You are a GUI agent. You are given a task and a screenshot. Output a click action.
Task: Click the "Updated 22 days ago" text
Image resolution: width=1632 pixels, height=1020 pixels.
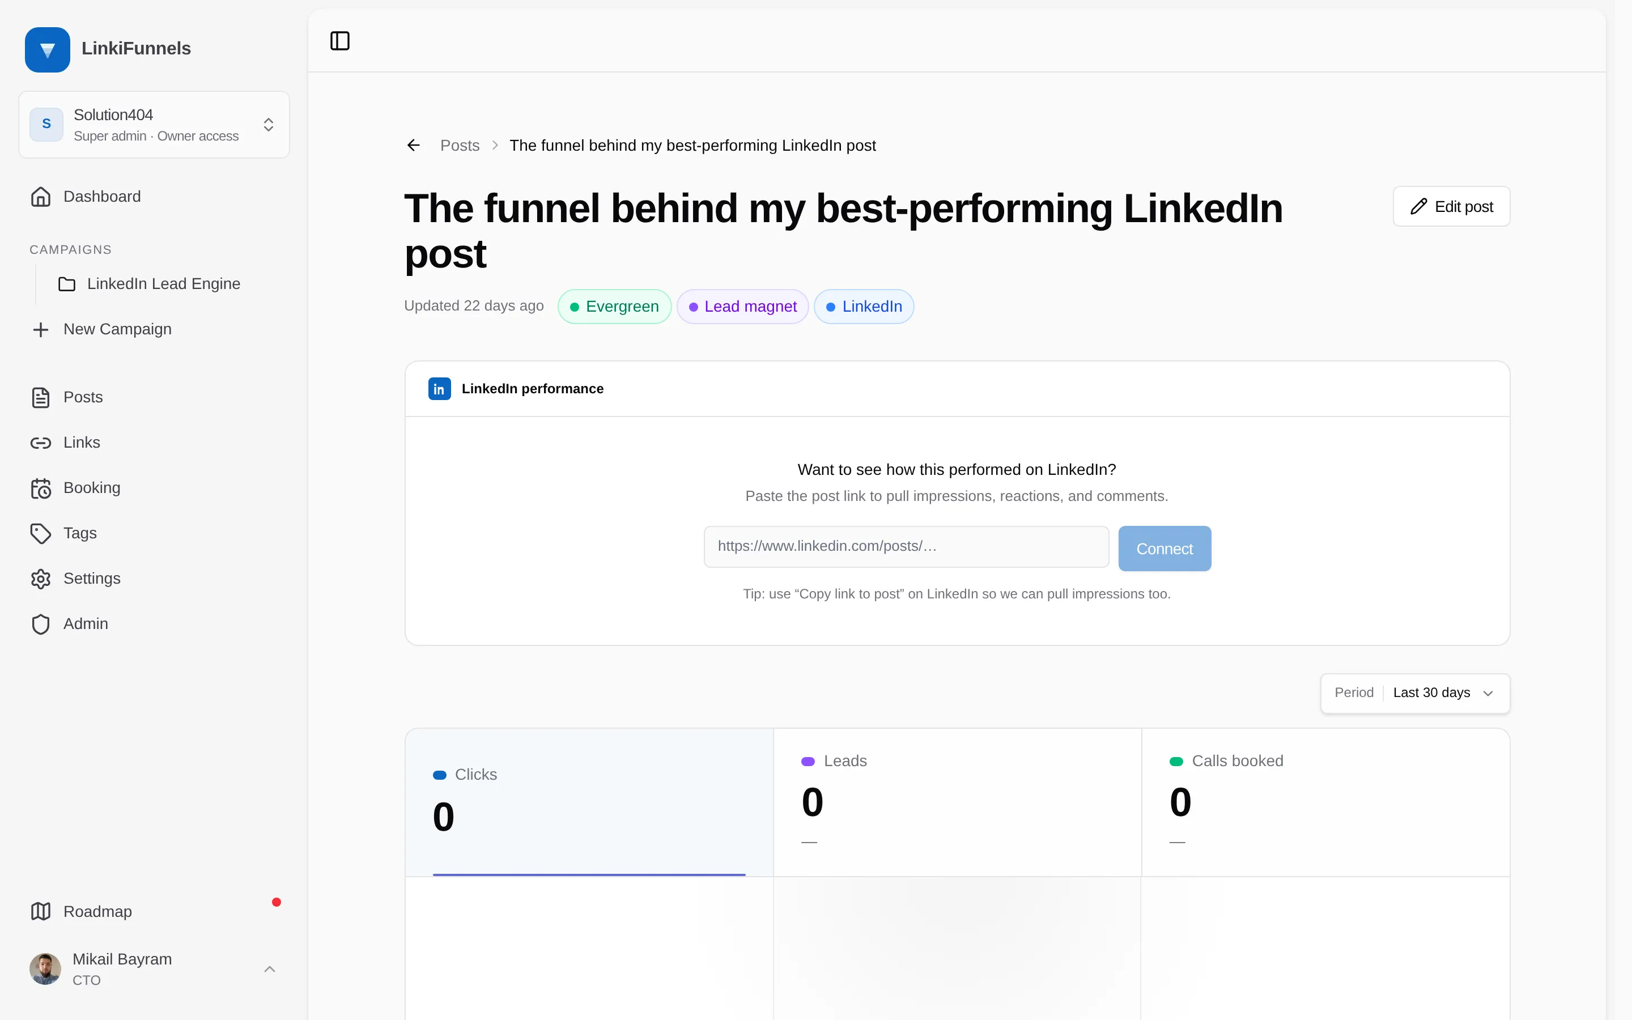[x=473, y=305]
